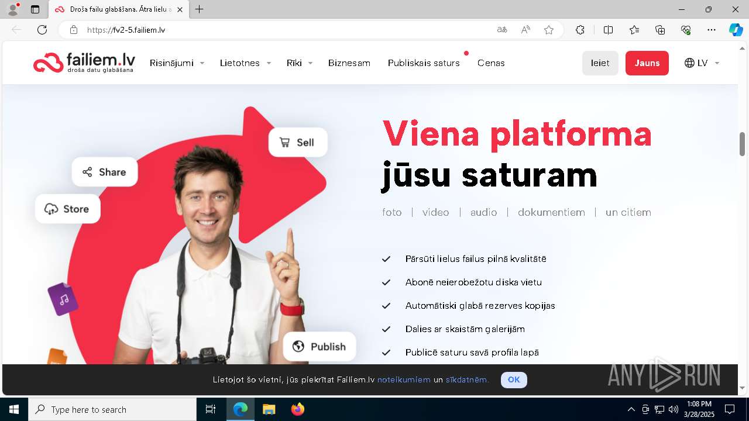Open Settings and more menu
749x421 pixels.
712,30
